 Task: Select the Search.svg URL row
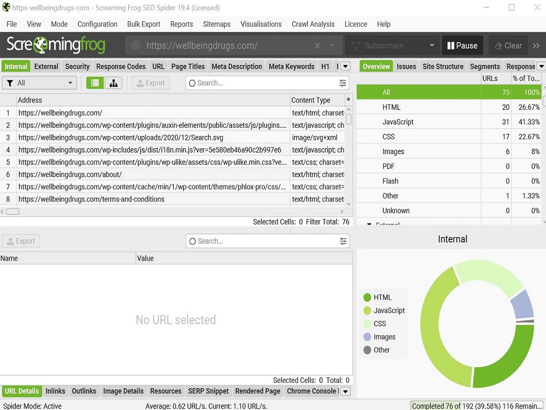tap(173, 137)
